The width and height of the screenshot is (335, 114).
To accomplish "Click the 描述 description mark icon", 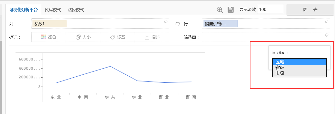I will tap(147, 37).
